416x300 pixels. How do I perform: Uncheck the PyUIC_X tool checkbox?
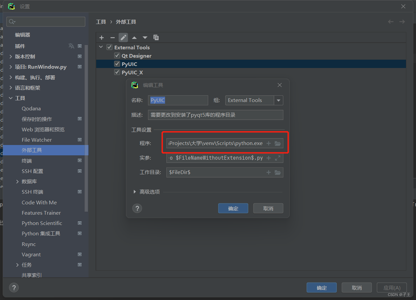117,72
